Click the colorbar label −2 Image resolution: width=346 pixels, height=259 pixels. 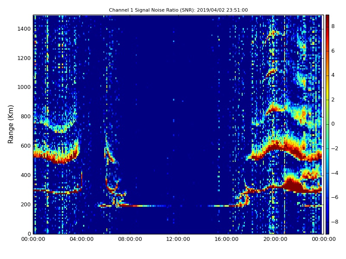(x=334, y=148)
